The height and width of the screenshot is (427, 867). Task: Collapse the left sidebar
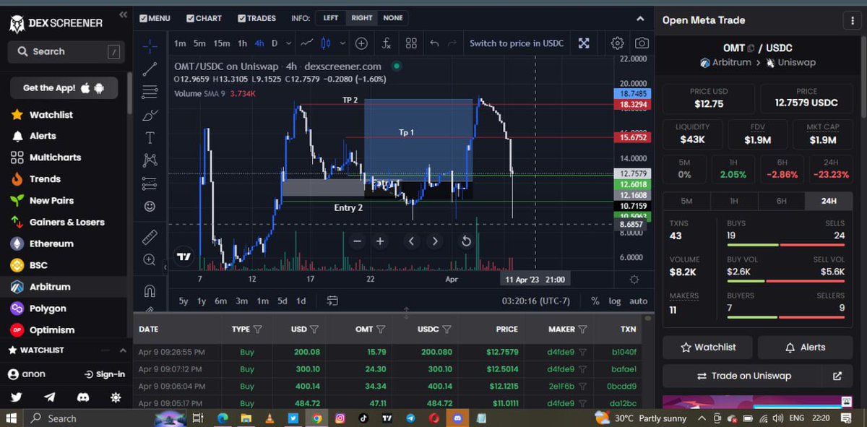coord(123,14)
